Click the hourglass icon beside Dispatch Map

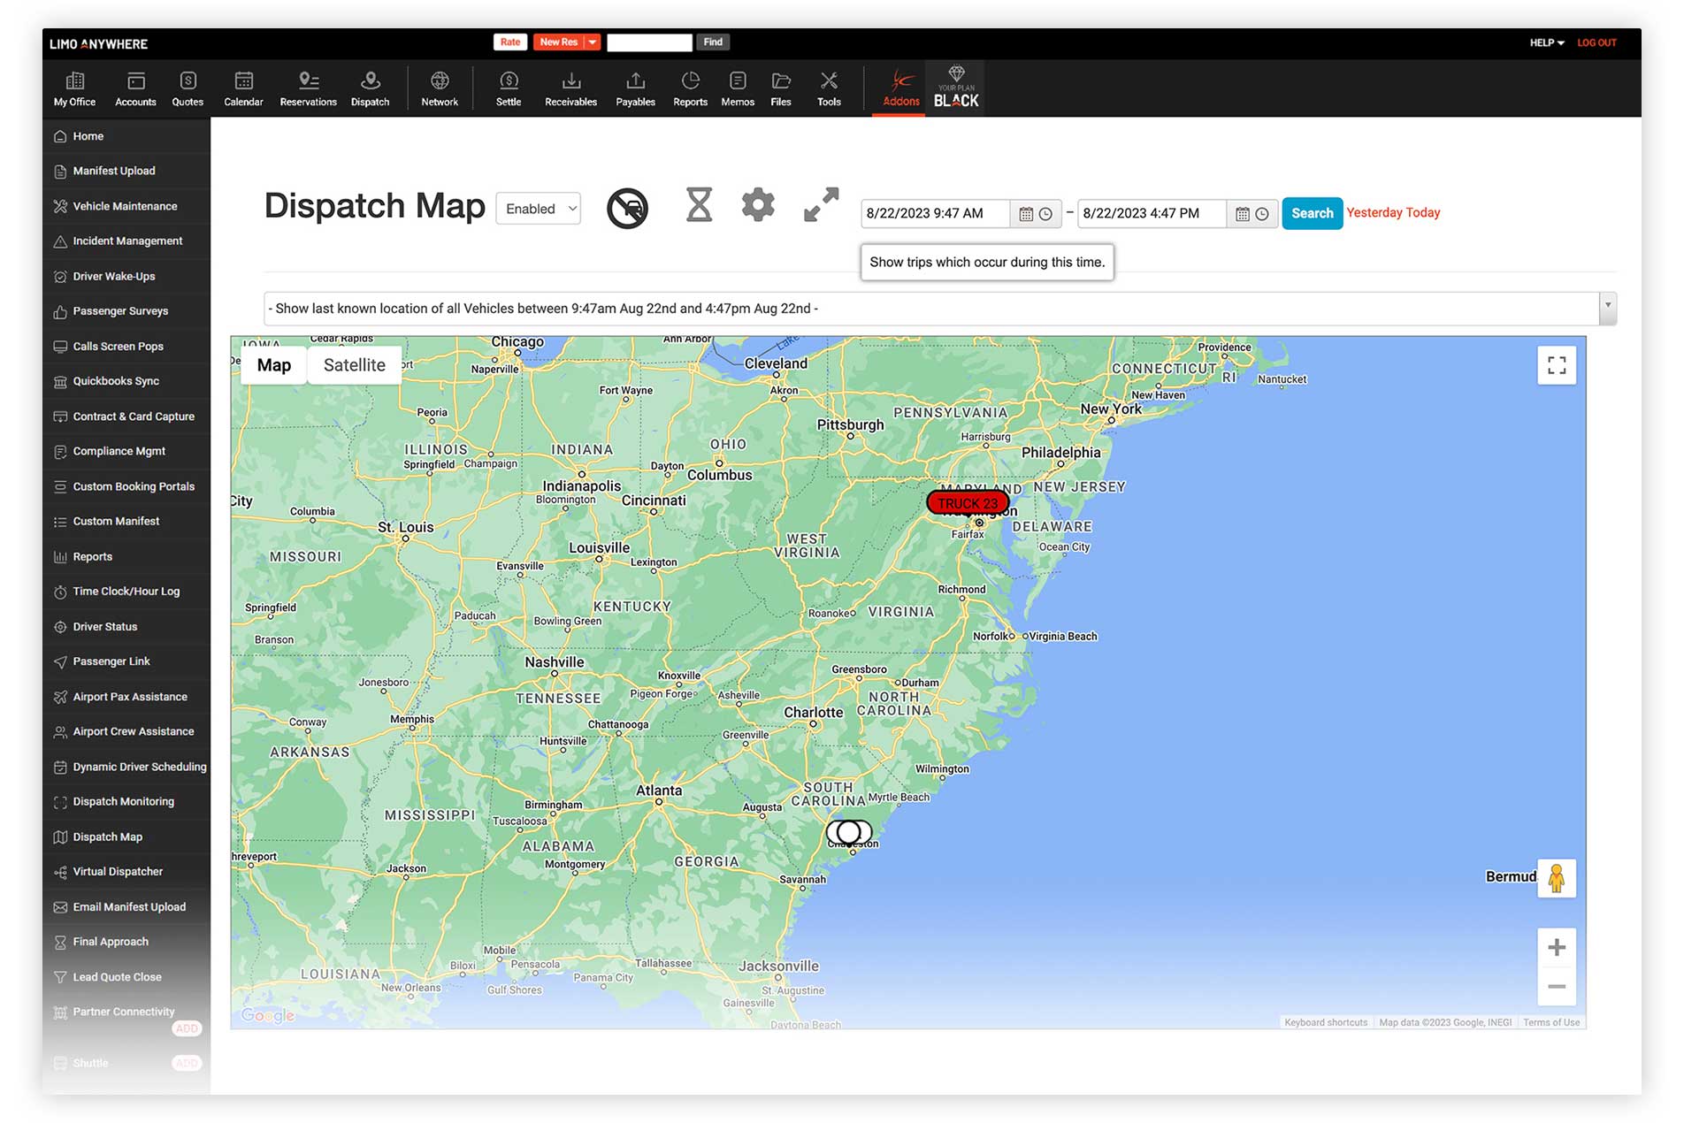(699, 205)
